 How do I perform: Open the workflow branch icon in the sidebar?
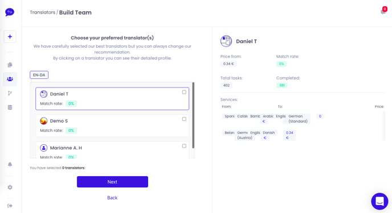click(x=10, y=93)
